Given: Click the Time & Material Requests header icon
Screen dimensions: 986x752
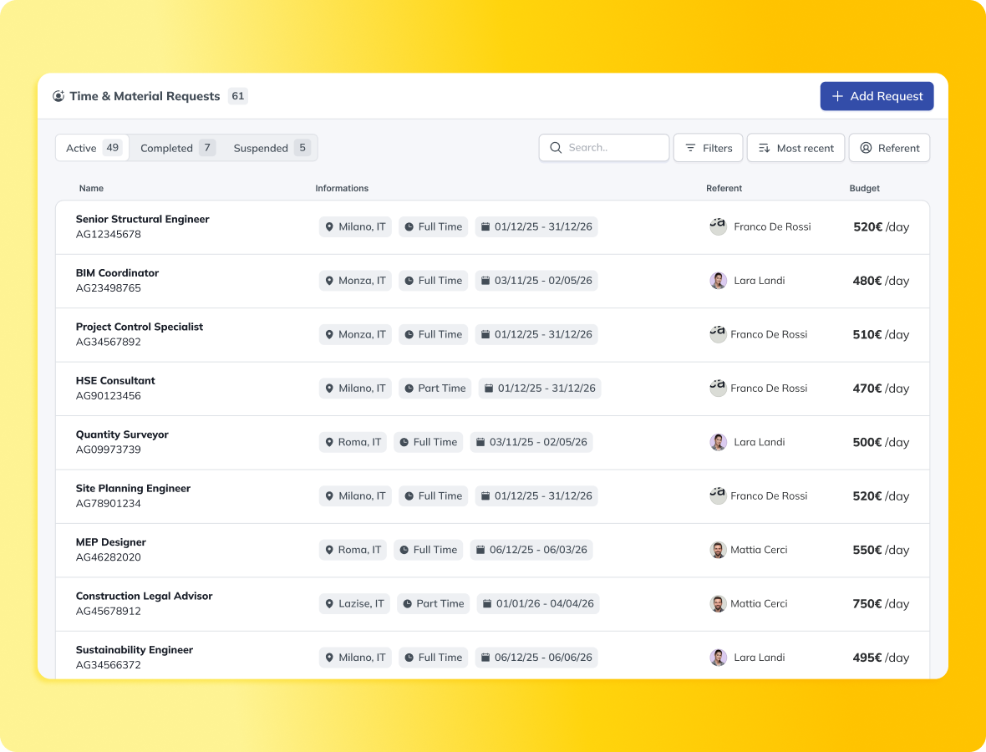Looking at the screenshot, I should [x=58, y=96].
